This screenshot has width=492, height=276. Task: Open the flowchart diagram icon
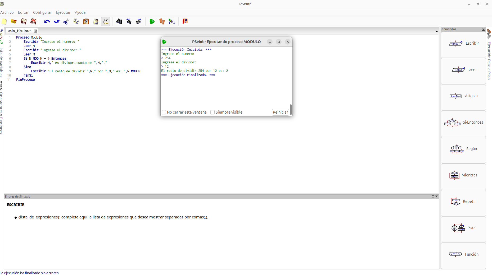[x=172, y=21]
